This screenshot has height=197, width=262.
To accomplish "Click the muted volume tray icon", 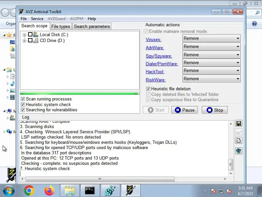I will 229,191.
